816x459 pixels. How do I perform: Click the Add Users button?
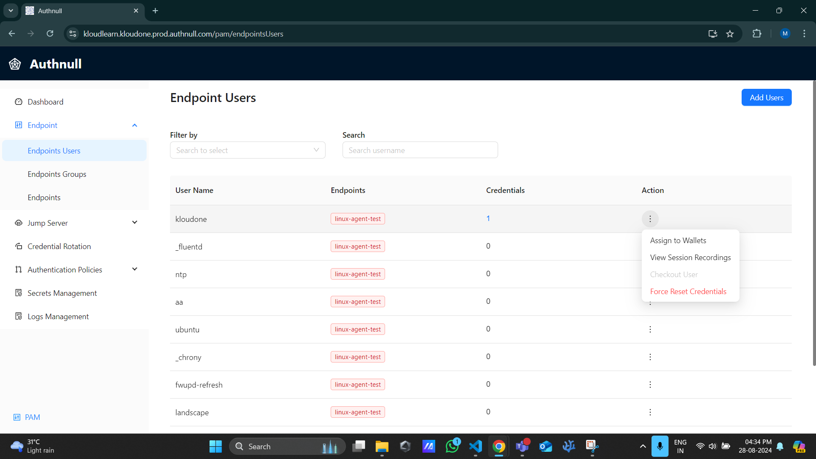tap(766, 97)
